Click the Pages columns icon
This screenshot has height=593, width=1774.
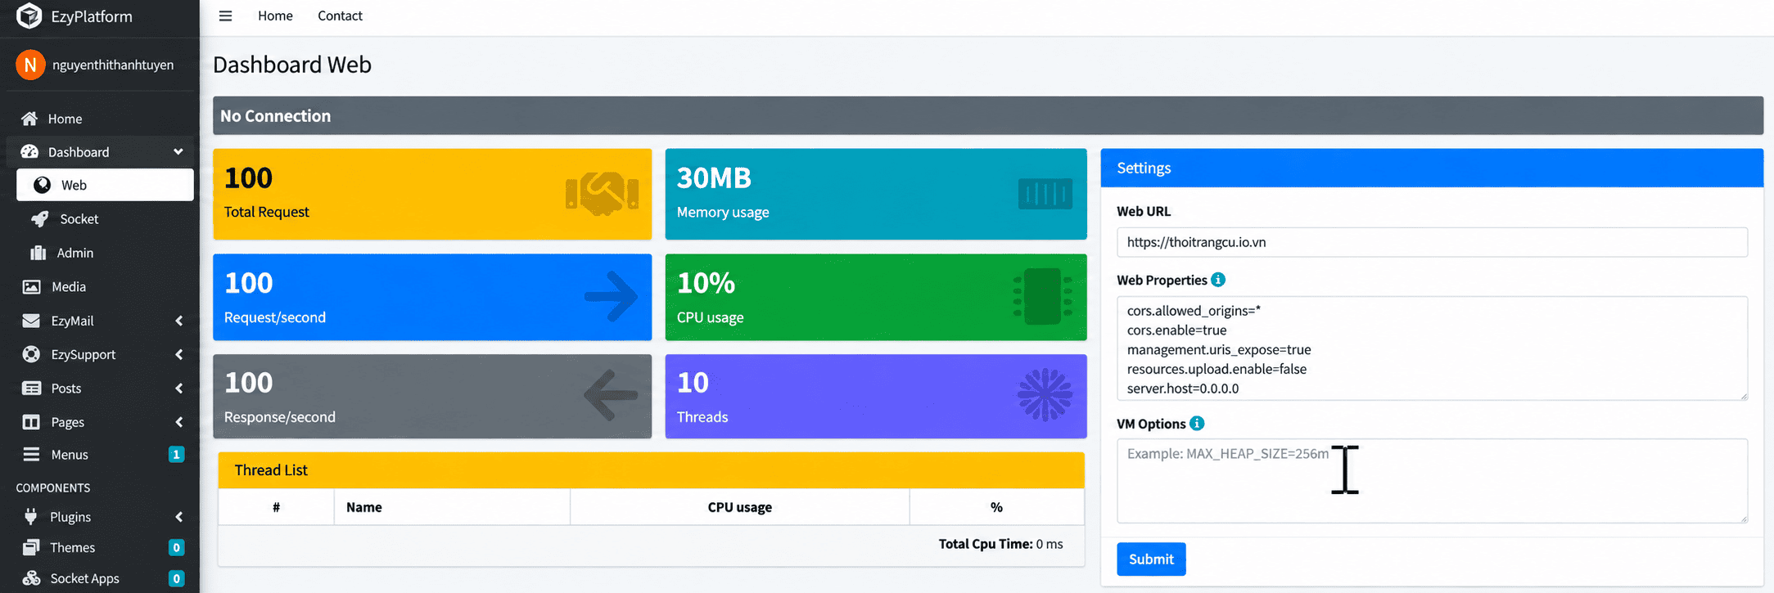[31, 422]
